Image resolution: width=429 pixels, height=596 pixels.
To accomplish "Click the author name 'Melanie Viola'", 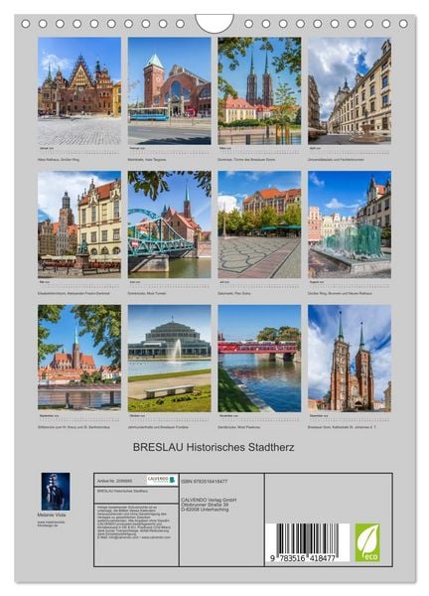I will [x=52, y=515].
